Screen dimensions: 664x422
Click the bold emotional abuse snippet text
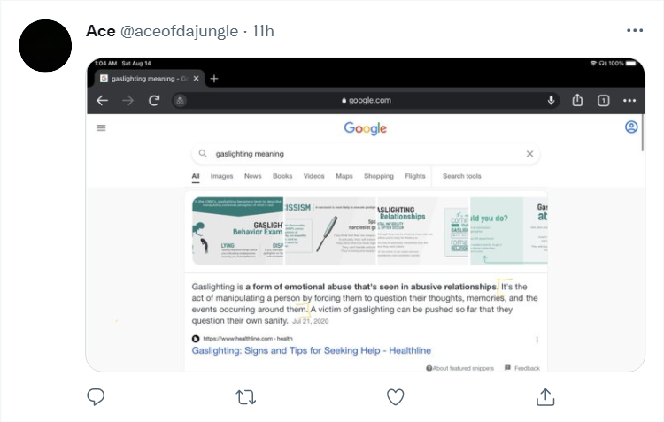pyautogui.click(x=371, y=287)
